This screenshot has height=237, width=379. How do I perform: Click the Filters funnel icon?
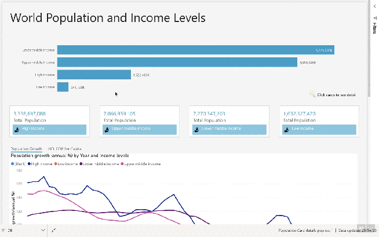[375, 18]
